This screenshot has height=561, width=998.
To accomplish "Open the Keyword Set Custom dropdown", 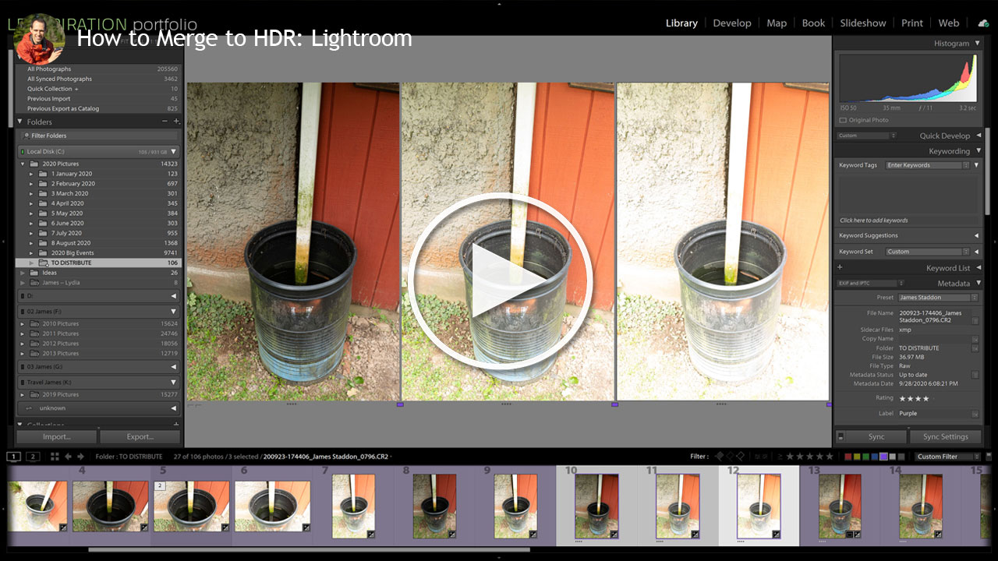I will pos(928,252).
